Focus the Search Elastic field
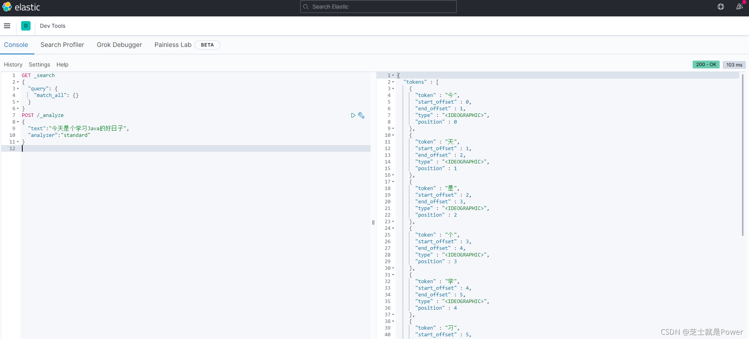The image size is (749, 339). [378, 7]
